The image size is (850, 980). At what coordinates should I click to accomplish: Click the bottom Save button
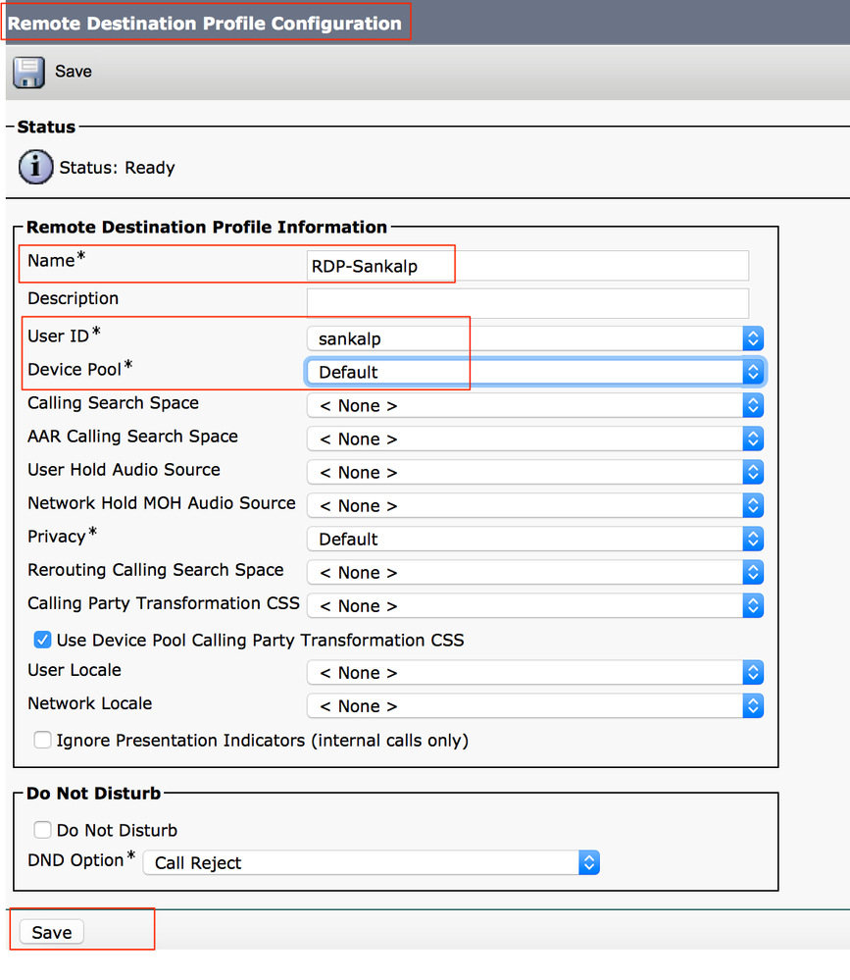[x=51, y=932]
